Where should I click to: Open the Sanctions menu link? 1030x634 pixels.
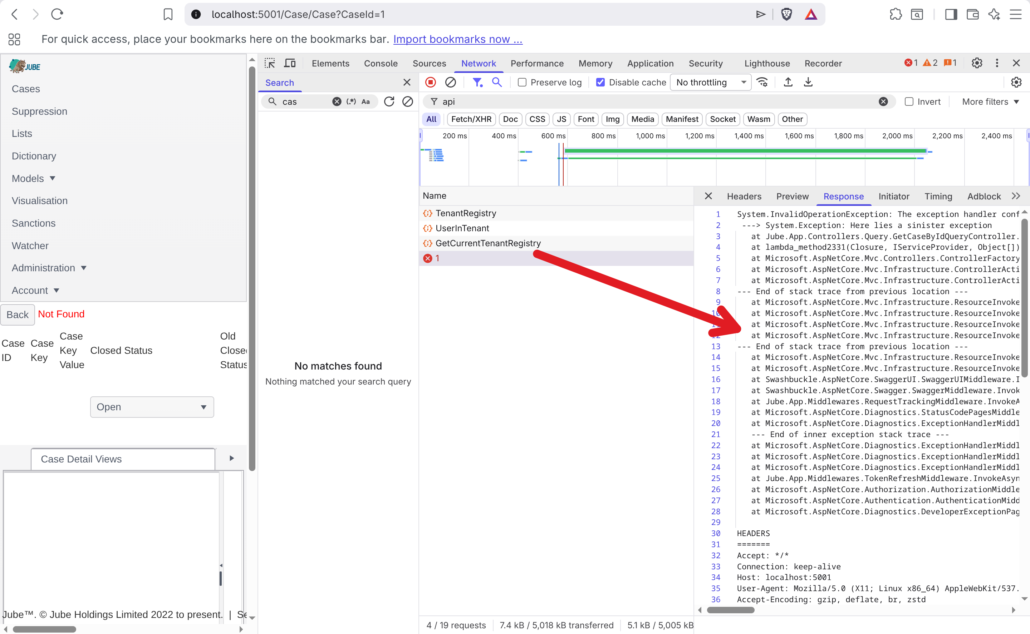click(34, 223)
